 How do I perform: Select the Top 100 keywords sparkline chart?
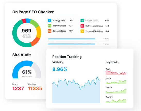click(116, 101)
